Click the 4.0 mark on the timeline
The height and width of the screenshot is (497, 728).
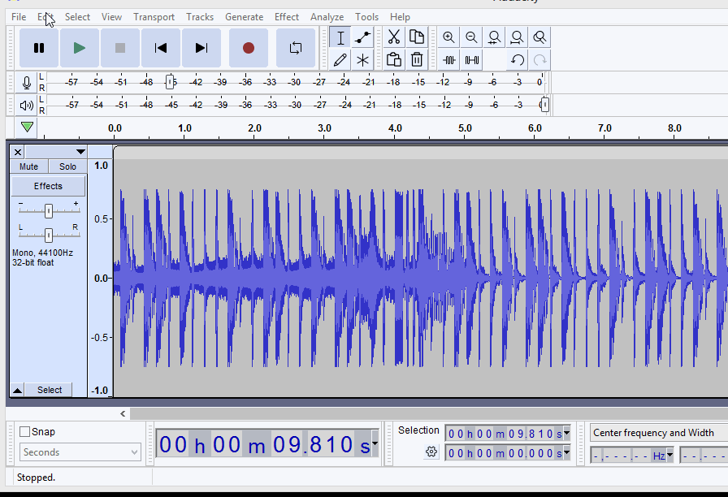click(395, 128)
